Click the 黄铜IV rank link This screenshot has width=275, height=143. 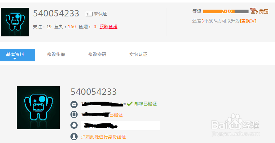248,21
